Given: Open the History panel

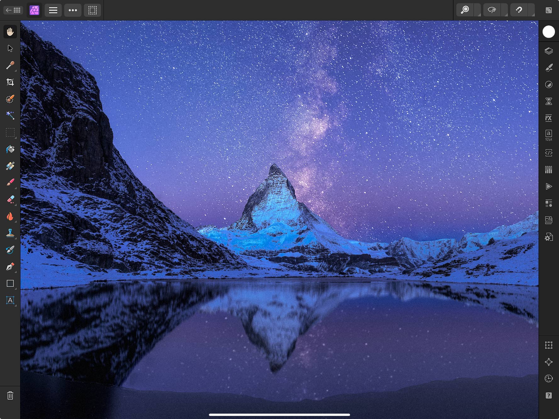Looking at the screenshot, I should click(548, 101).
